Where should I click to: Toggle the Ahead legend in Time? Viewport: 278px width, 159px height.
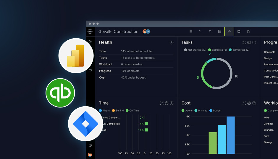(x=105, y=110)
